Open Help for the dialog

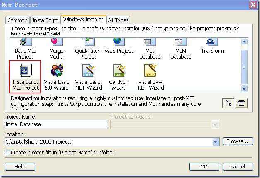pyautogui.click(x=20, y=166)
